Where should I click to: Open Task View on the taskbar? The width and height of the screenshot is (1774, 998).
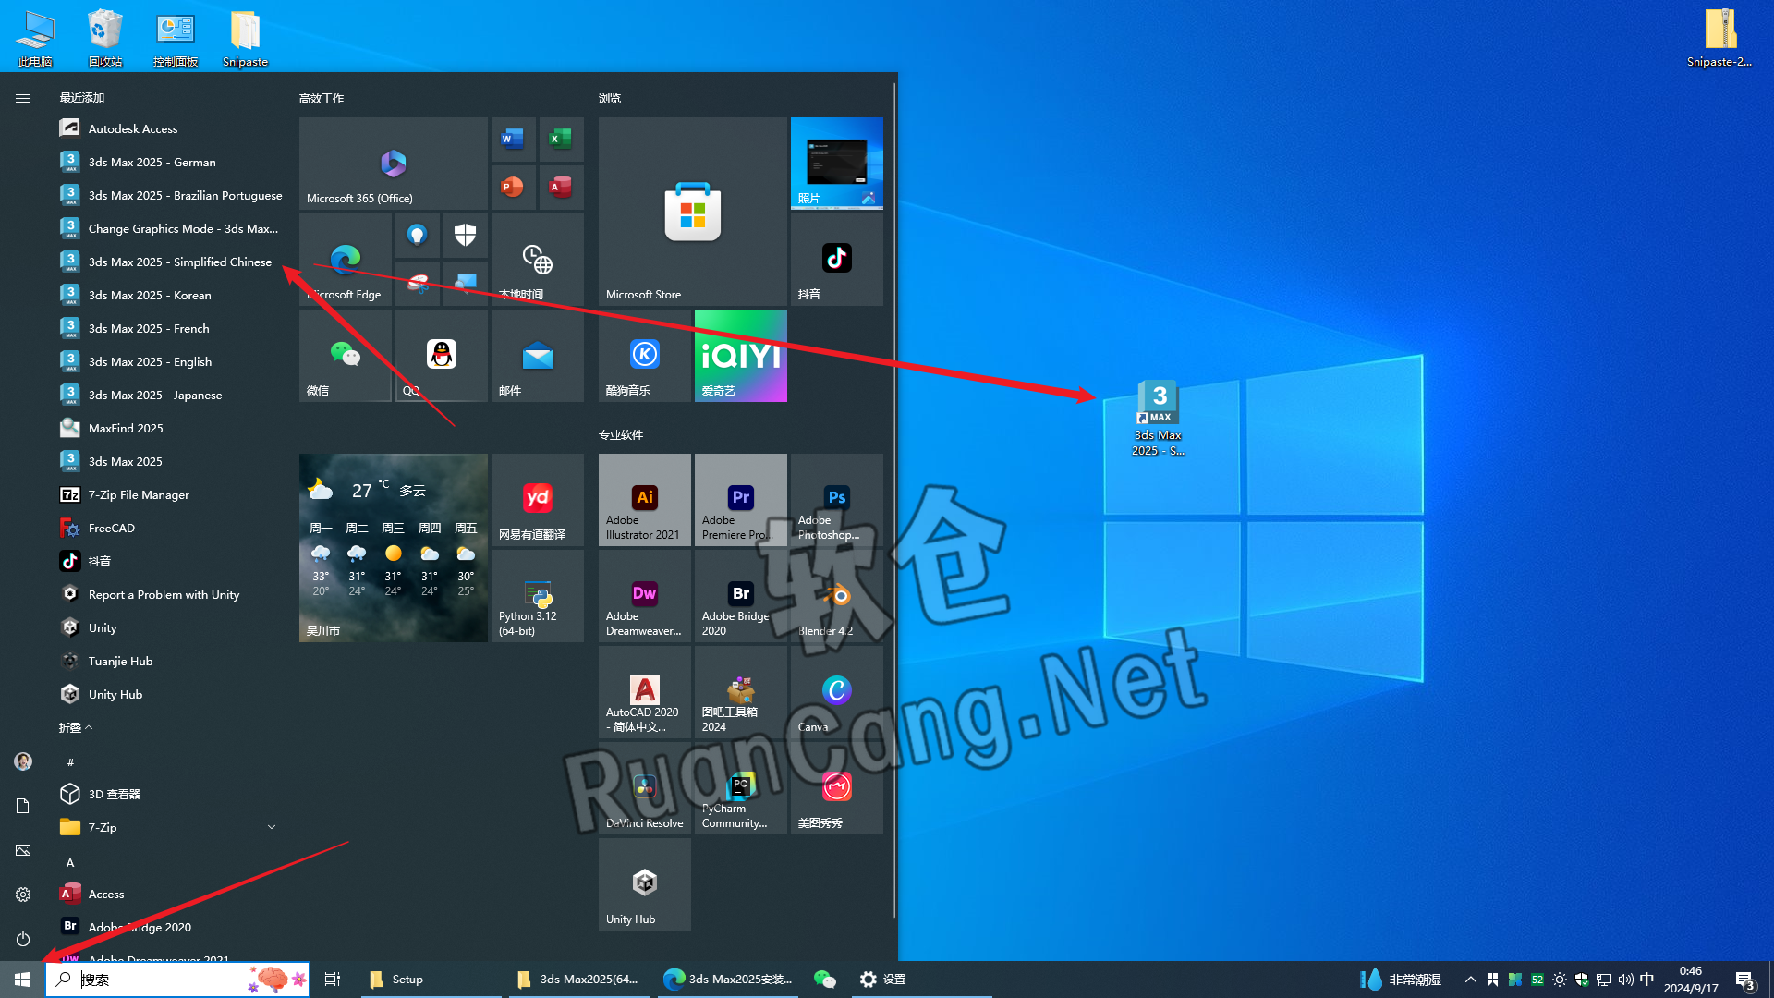333,980
